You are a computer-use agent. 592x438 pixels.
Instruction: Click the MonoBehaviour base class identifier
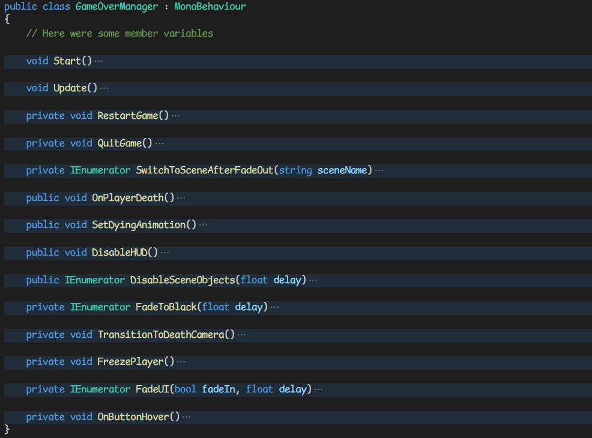(210, 7)
